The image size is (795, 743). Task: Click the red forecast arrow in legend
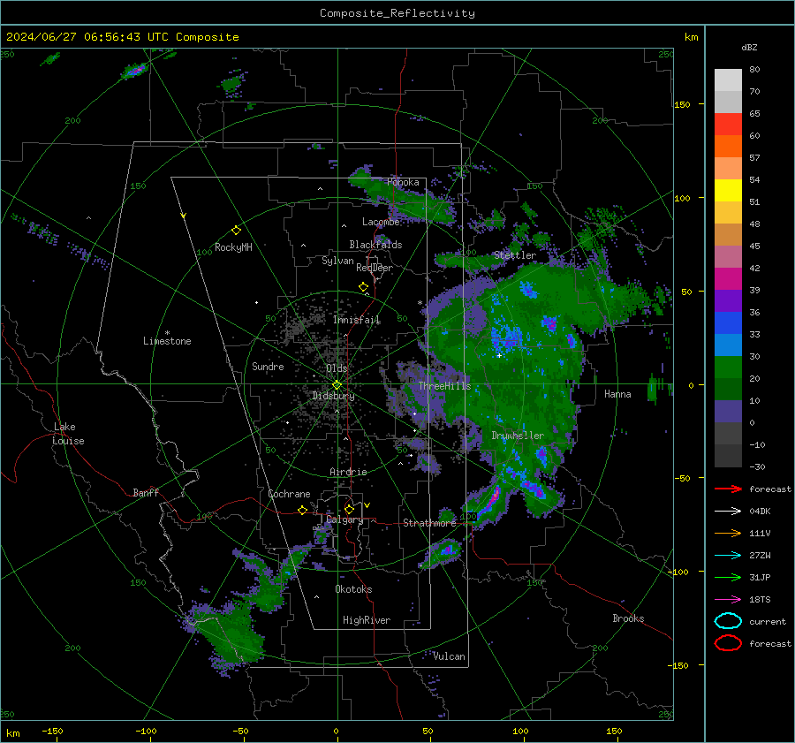(x=728, y=489)
